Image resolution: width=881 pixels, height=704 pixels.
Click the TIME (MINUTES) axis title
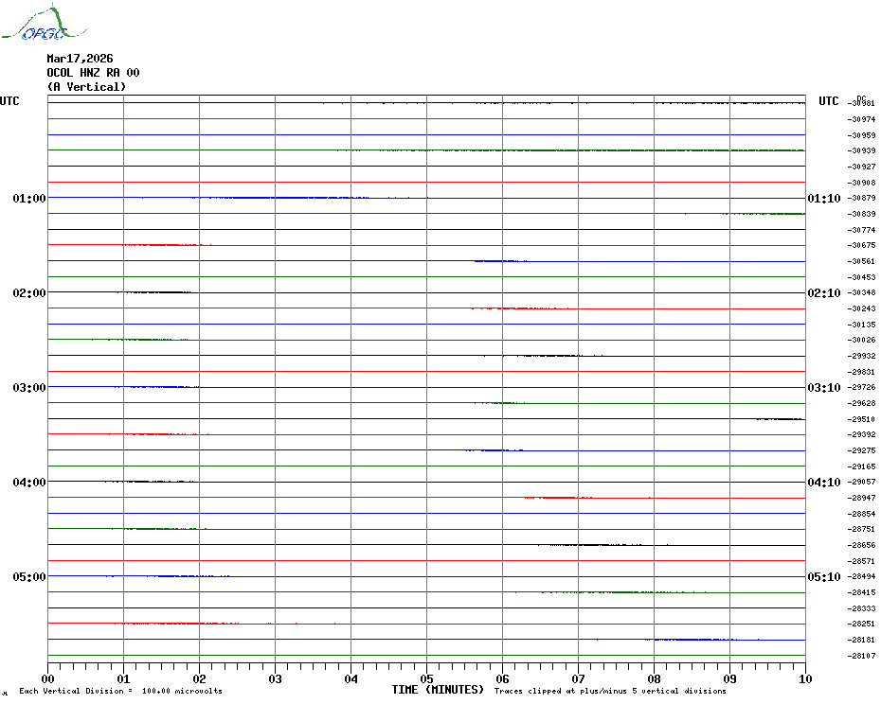pyautogui.click(x=438, y=690)
